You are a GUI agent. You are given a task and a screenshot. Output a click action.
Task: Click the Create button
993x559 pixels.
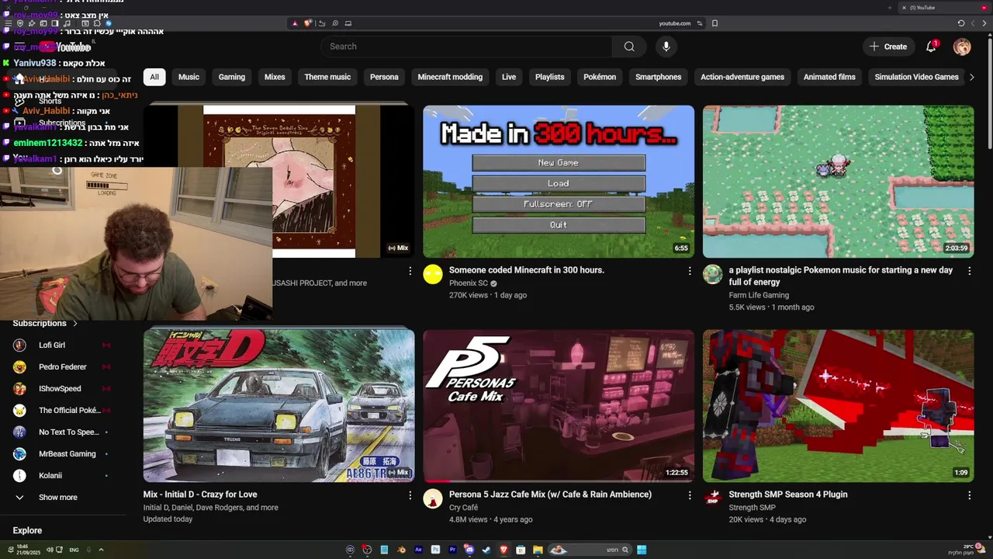pos(887,47)
